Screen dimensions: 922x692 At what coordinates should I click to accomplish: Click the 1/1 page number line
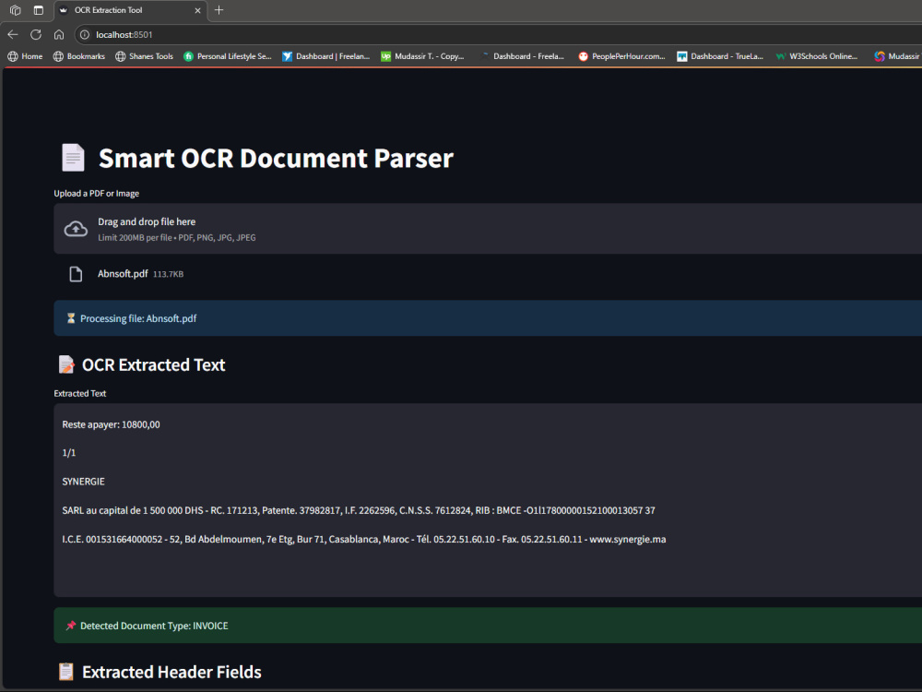tap(69, 452)
